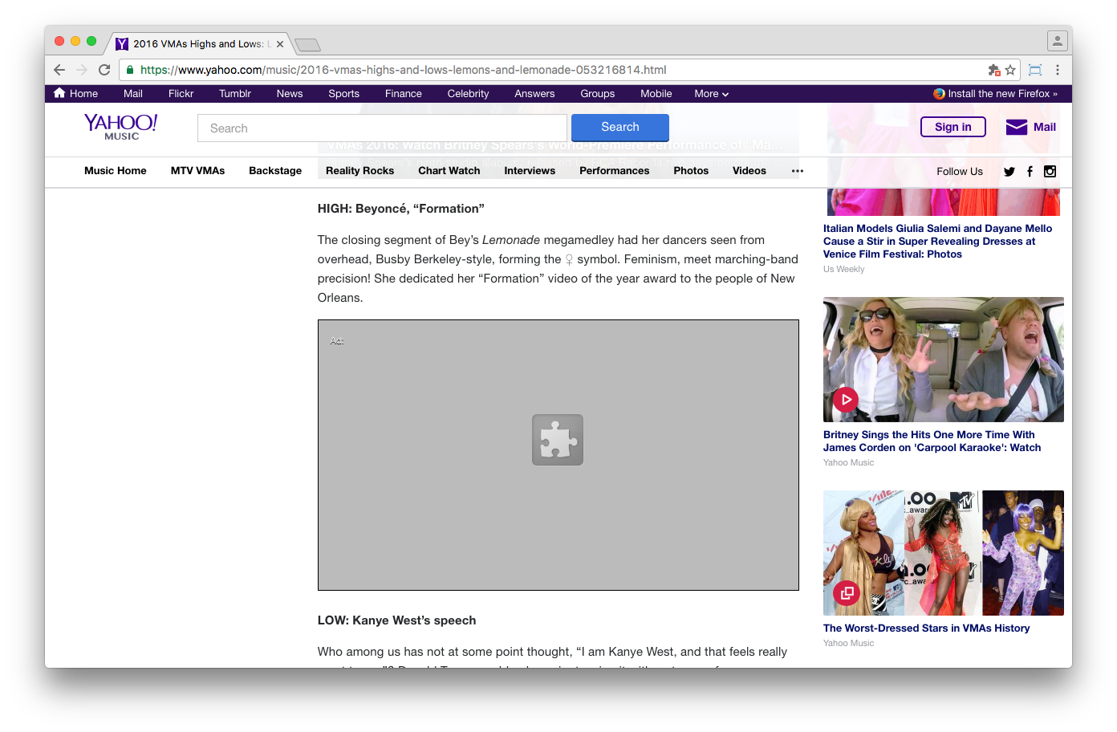1117x732 pixels.
Task: Open Performances section
Action: click(614, 171)
